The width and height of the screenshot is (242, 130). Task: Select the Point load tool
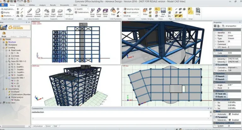pos(92,13)
